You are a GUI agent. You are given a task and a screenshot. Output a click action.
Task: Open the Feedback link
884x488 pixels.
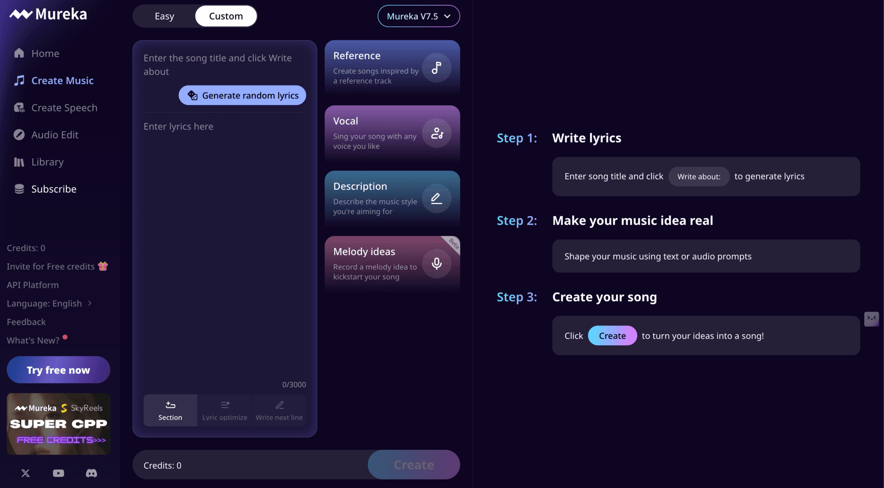(26, 322)
